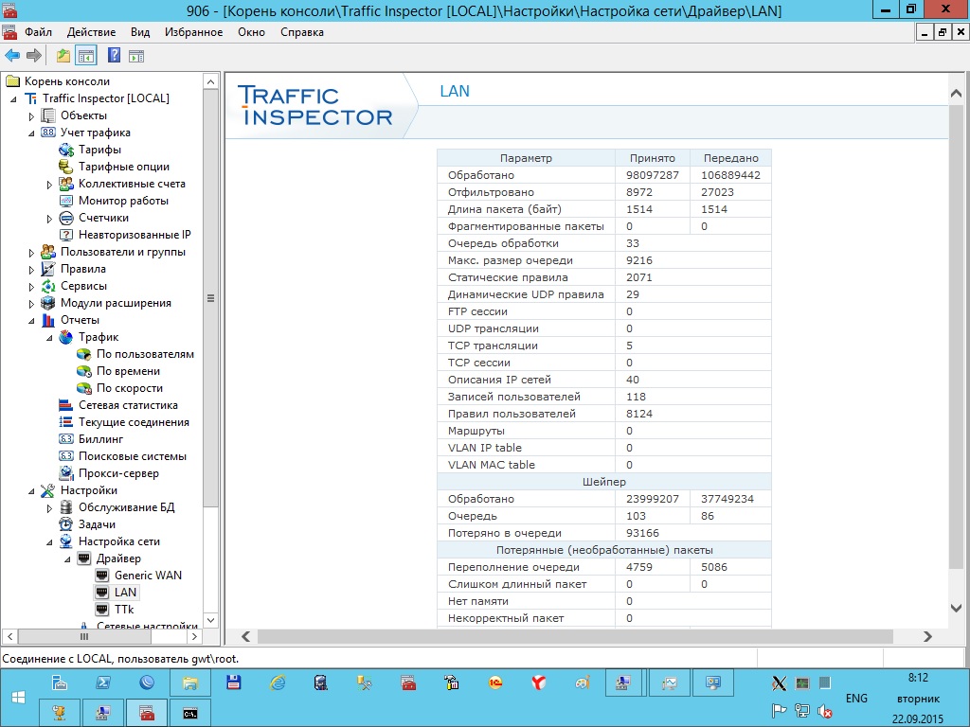Select Монитор работы in the tree
Screen dimensions: 970x727
click(x=123, y=201)
